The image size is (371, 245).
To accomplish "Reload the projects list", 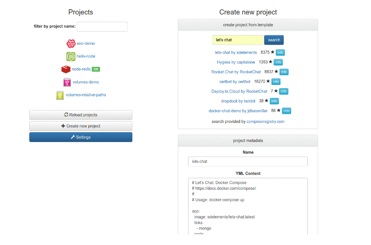I will click(x=81, y=115).
